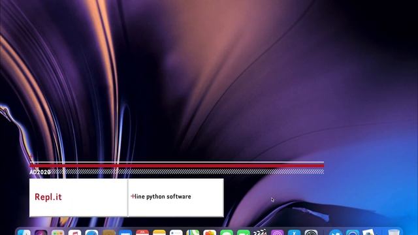This screenshot has height=235, width=418.
Task: Open the purple Podcasts app
Action: (x=277, y=232)
